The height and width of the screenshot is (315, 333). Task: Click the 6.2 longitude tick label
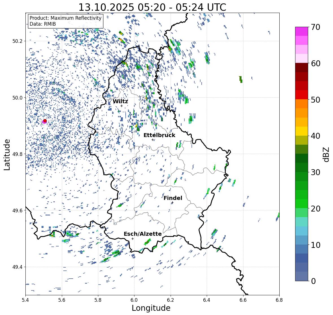coord(171,300)
